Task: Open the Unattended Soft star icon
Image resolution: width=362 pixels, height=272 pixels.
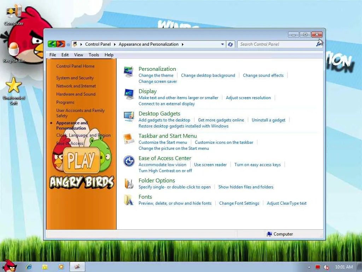Action: (x=14, y=91)
